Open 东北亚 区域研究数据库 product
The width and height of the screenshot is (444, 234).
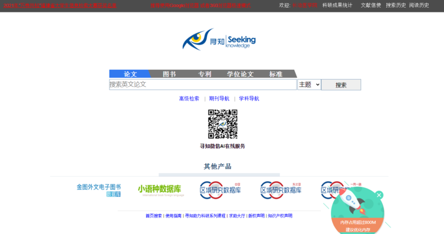point(281,190)
